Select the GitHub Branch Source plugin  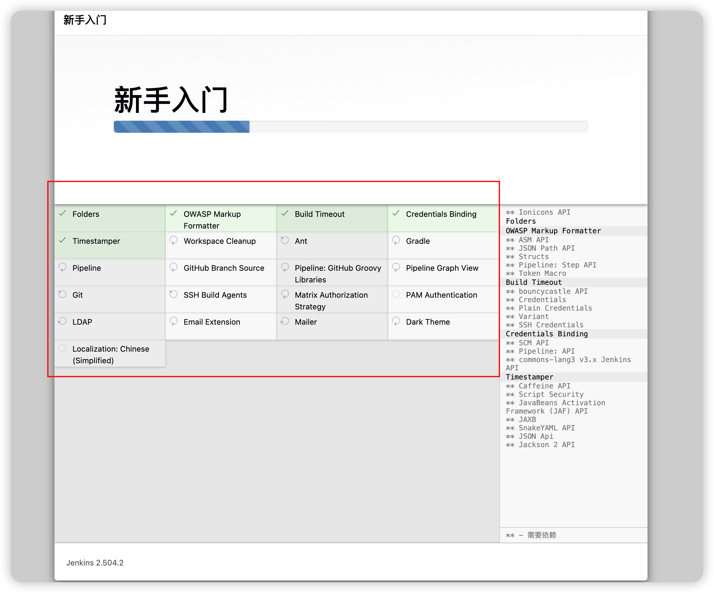click(x=224, y=268)
